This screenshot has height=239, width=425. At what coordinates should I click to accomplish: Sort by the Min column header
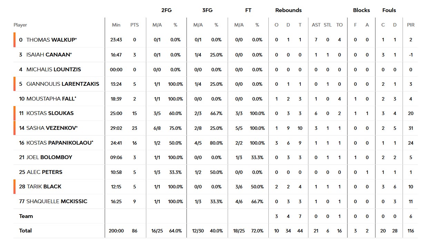[116, 25]
